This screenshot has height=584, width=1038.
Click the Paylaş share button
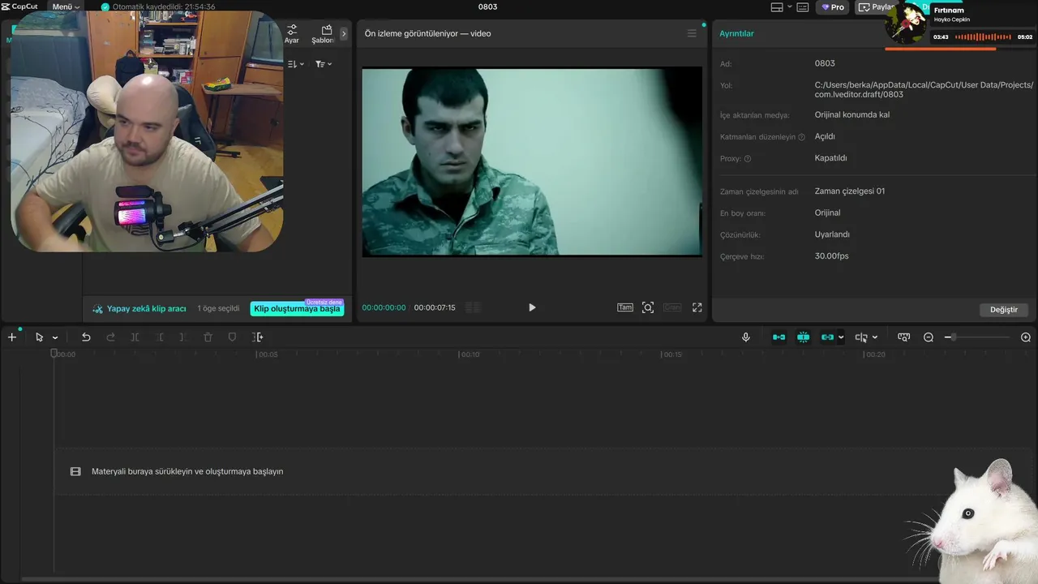point(876,7)
